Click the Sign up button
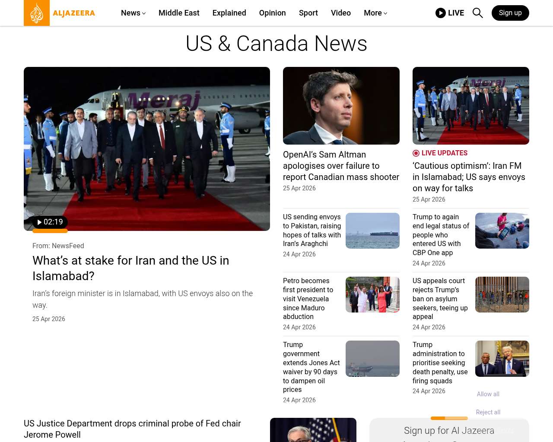 (x=510, y=13)
